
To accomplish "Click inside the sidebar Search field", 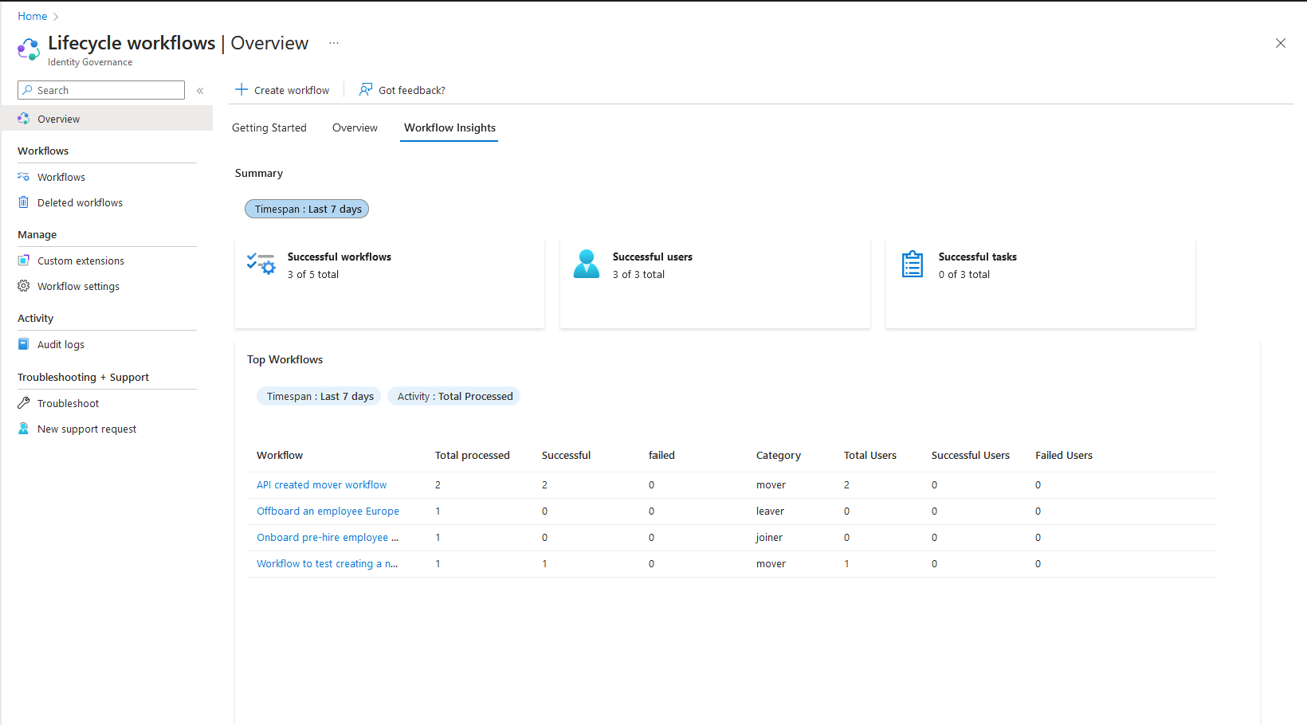I will [x=100, y=89].
